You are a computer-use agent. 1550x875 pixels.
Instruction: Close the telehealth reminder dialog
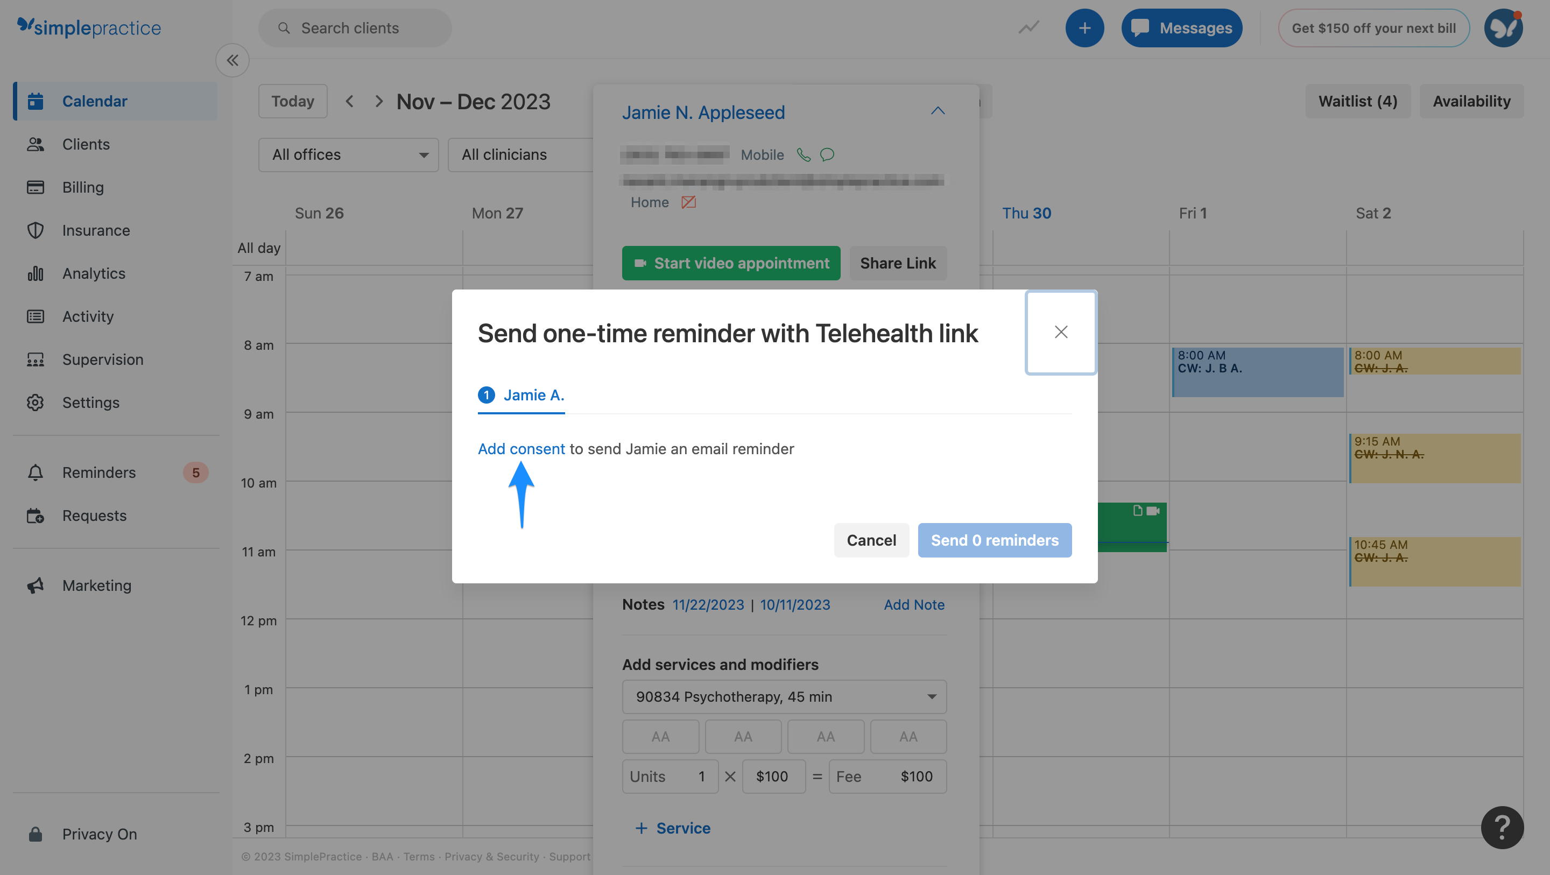[1061, 332]
